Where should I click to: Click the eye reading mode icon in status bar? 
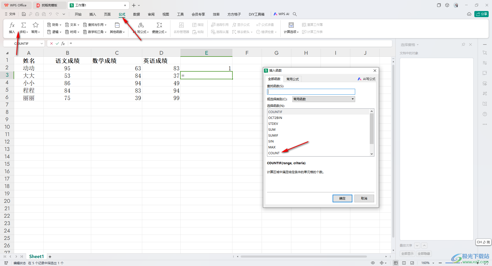pos(373,263)
